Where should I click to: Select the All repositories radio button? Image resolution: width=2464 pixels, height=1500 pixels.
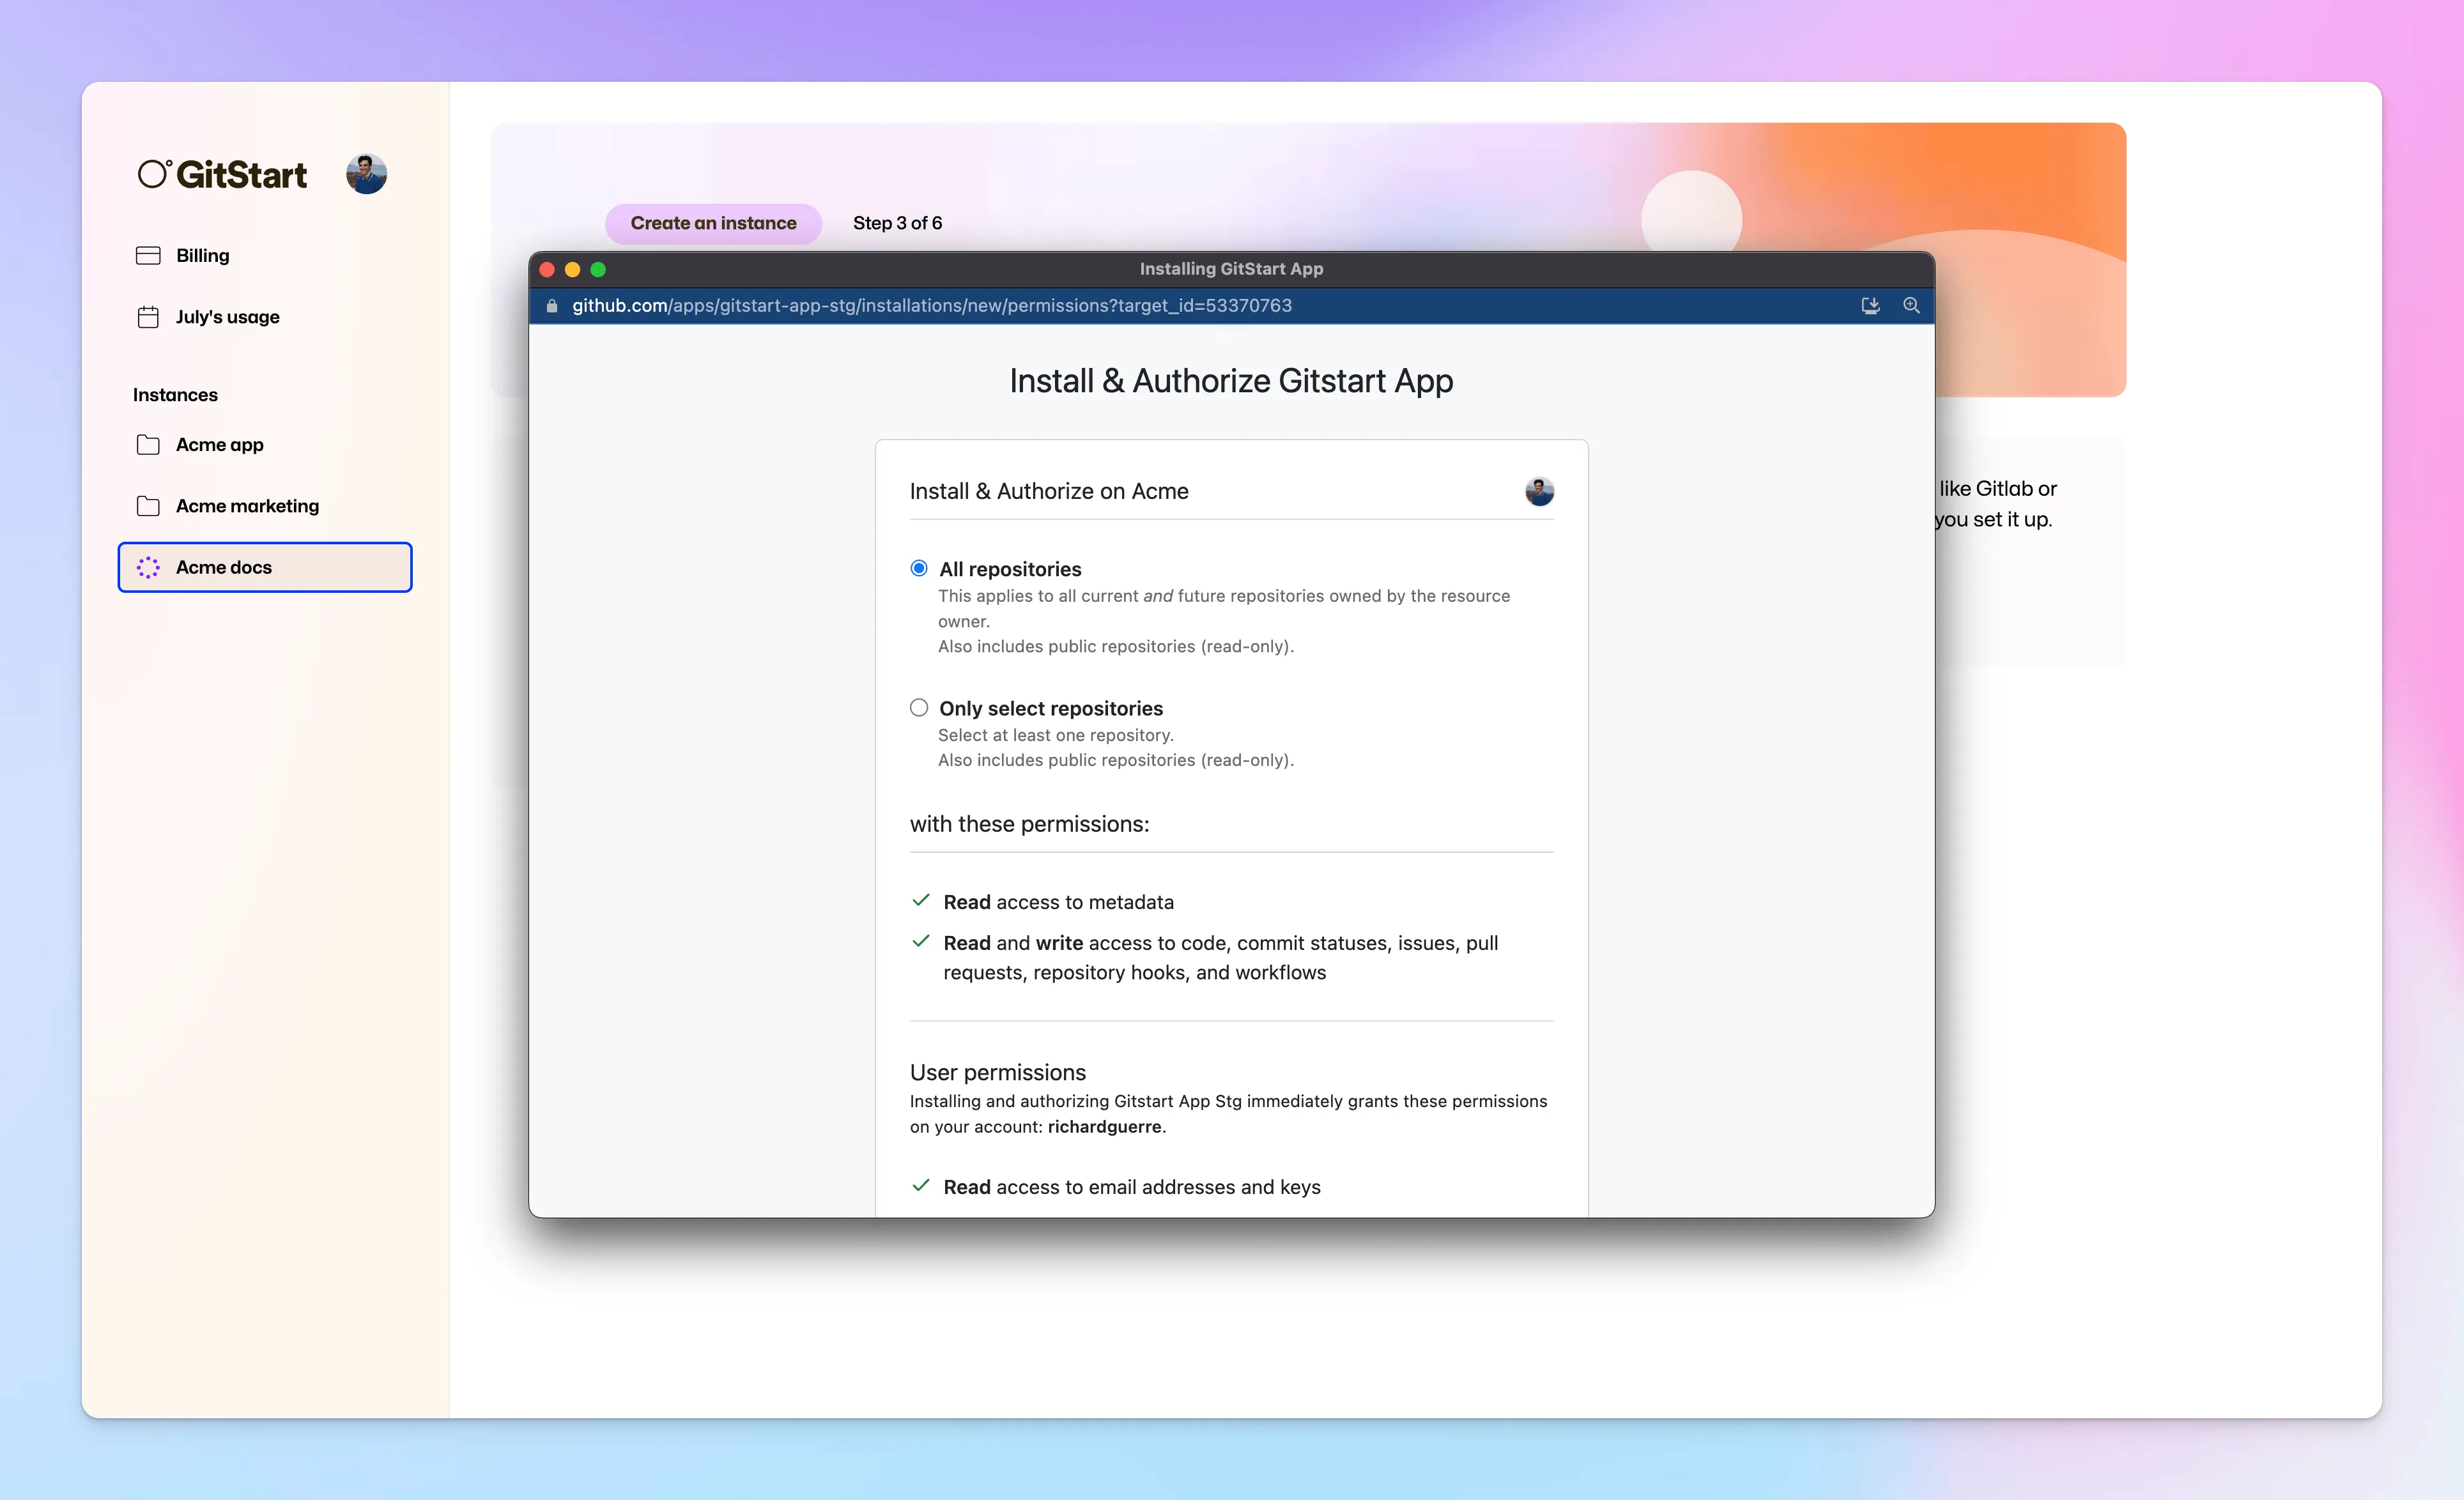pyautogui.click(x=918, y=568)
